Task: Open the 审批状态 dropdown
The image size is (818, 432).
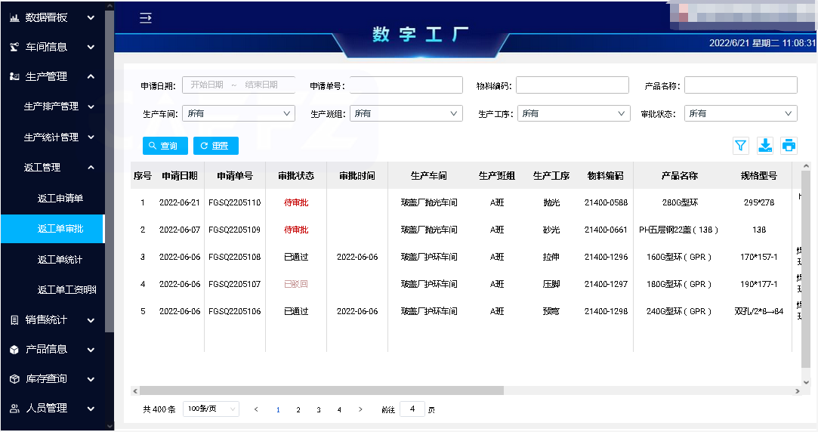Action: (x=740, y=113)
